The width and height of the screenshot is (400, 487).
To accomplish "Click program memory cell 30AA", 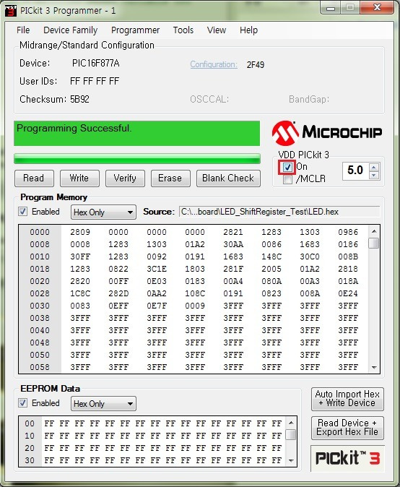I will coord(233,244).
